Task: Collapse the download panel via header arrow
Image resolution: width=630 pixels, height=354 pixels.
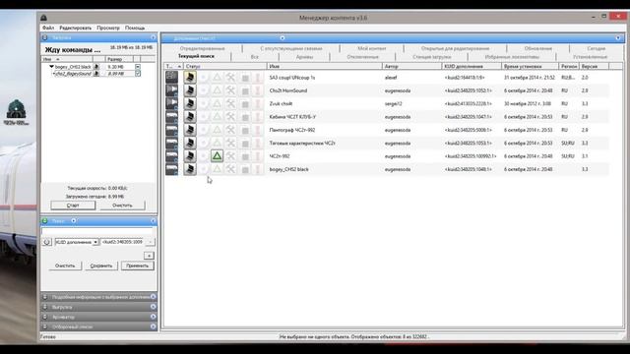Action: coord(154,37)
